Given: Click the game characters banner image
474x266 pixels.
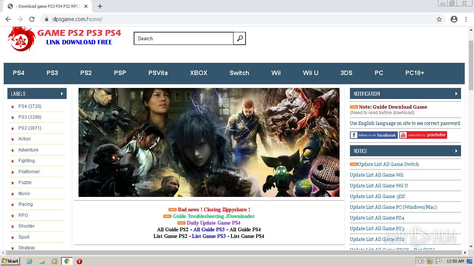Looking at the screenshot, I should (x=209, y=142).
